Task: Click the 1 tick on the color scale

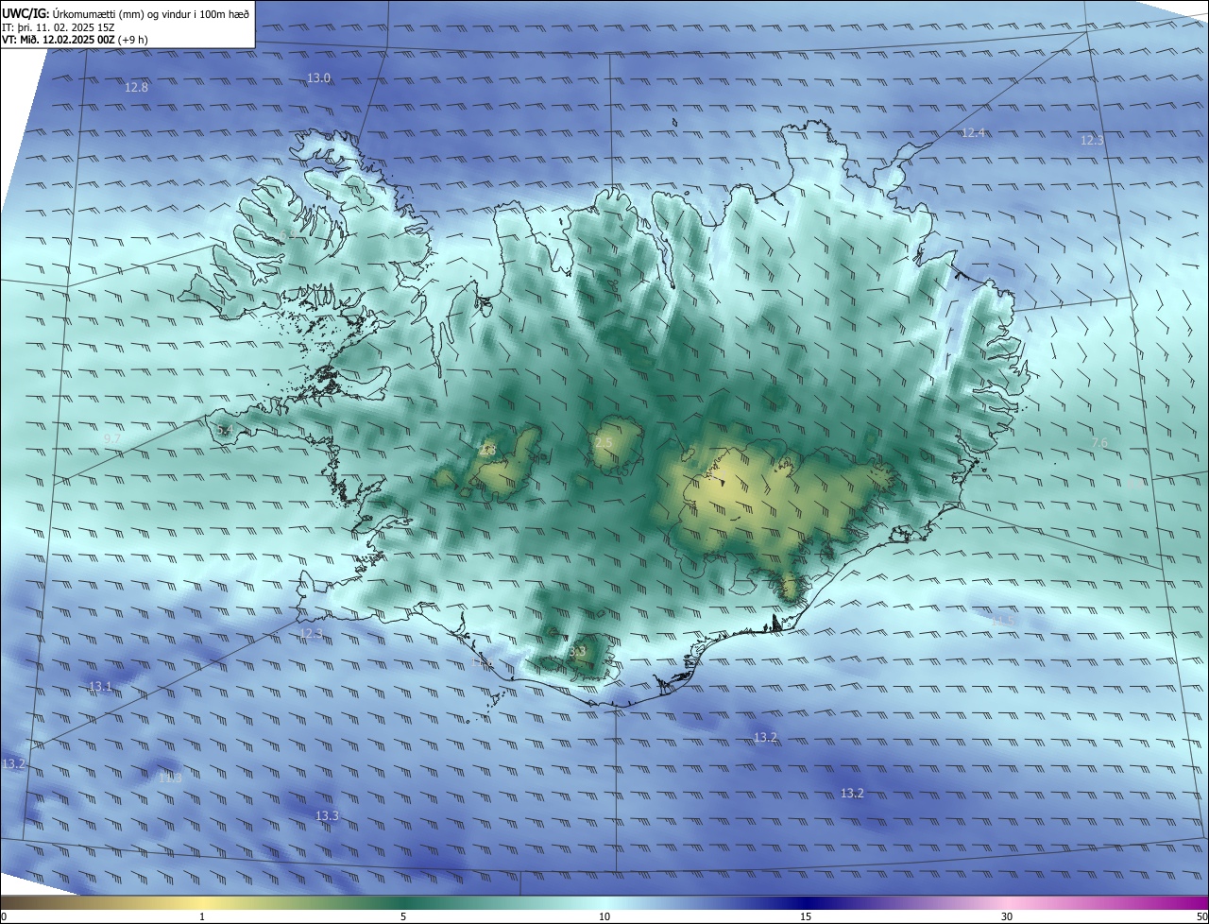Action: pyautogui.click(x=202, y=916)
